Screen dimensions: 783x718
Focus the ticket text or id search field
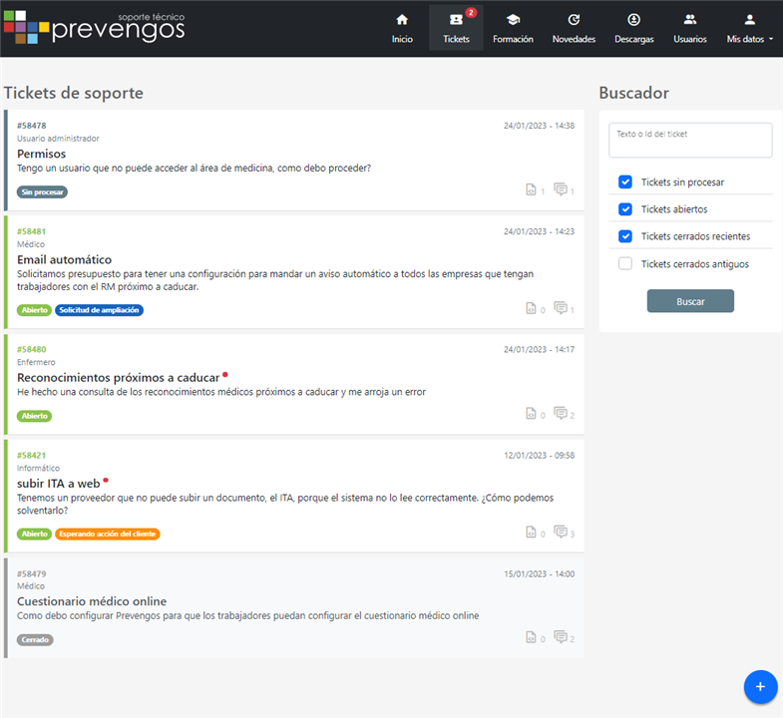(x=690, y=140)
